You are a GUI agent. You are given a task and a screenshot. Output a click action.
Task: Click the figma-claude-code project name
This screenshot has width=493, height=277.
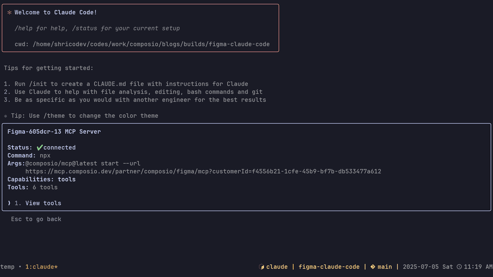pyautogui.click(x=329, y=266)
